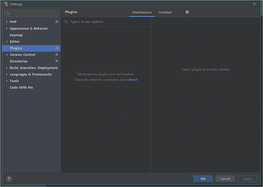Expand the Tools settings node

6,81
